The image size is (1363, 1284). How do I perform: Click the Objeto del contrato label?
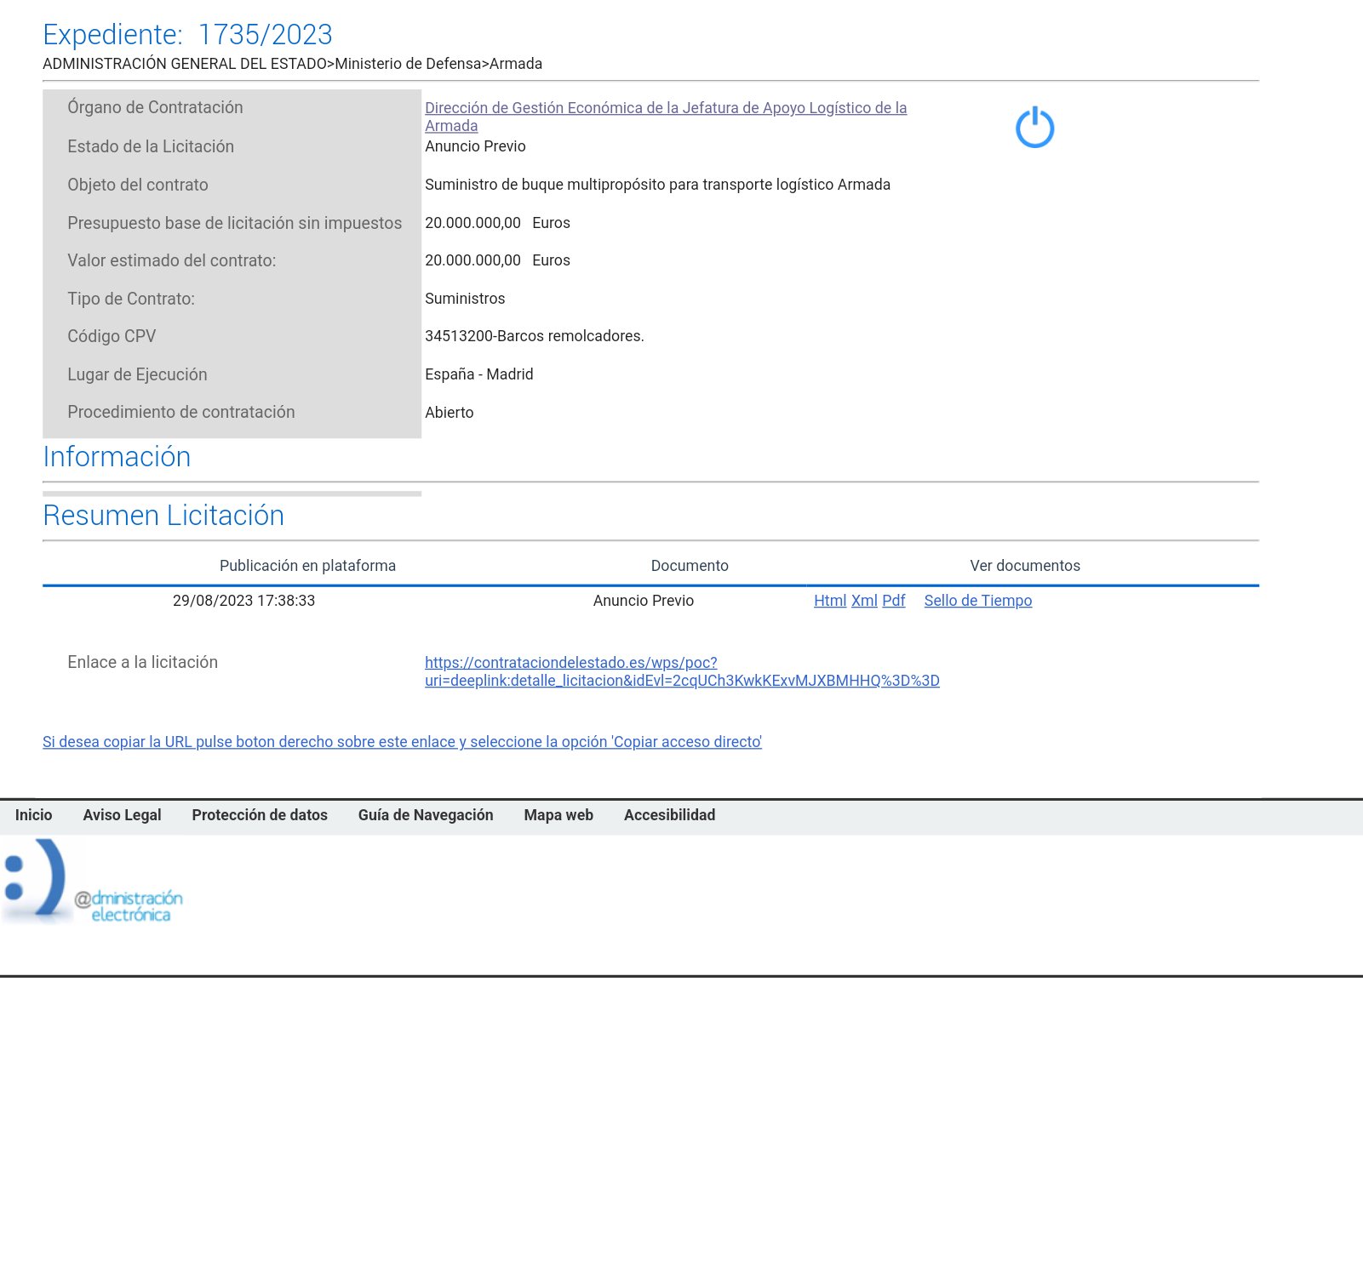point(138,185)
